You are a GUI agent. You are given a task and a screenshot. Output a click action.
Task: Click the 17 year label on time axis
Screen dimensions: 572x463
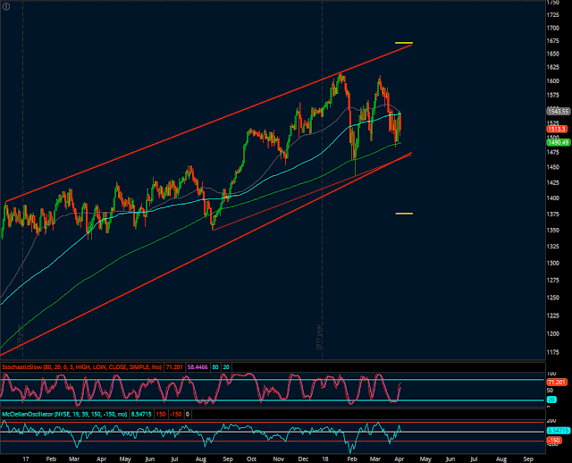tap(26, 459)
